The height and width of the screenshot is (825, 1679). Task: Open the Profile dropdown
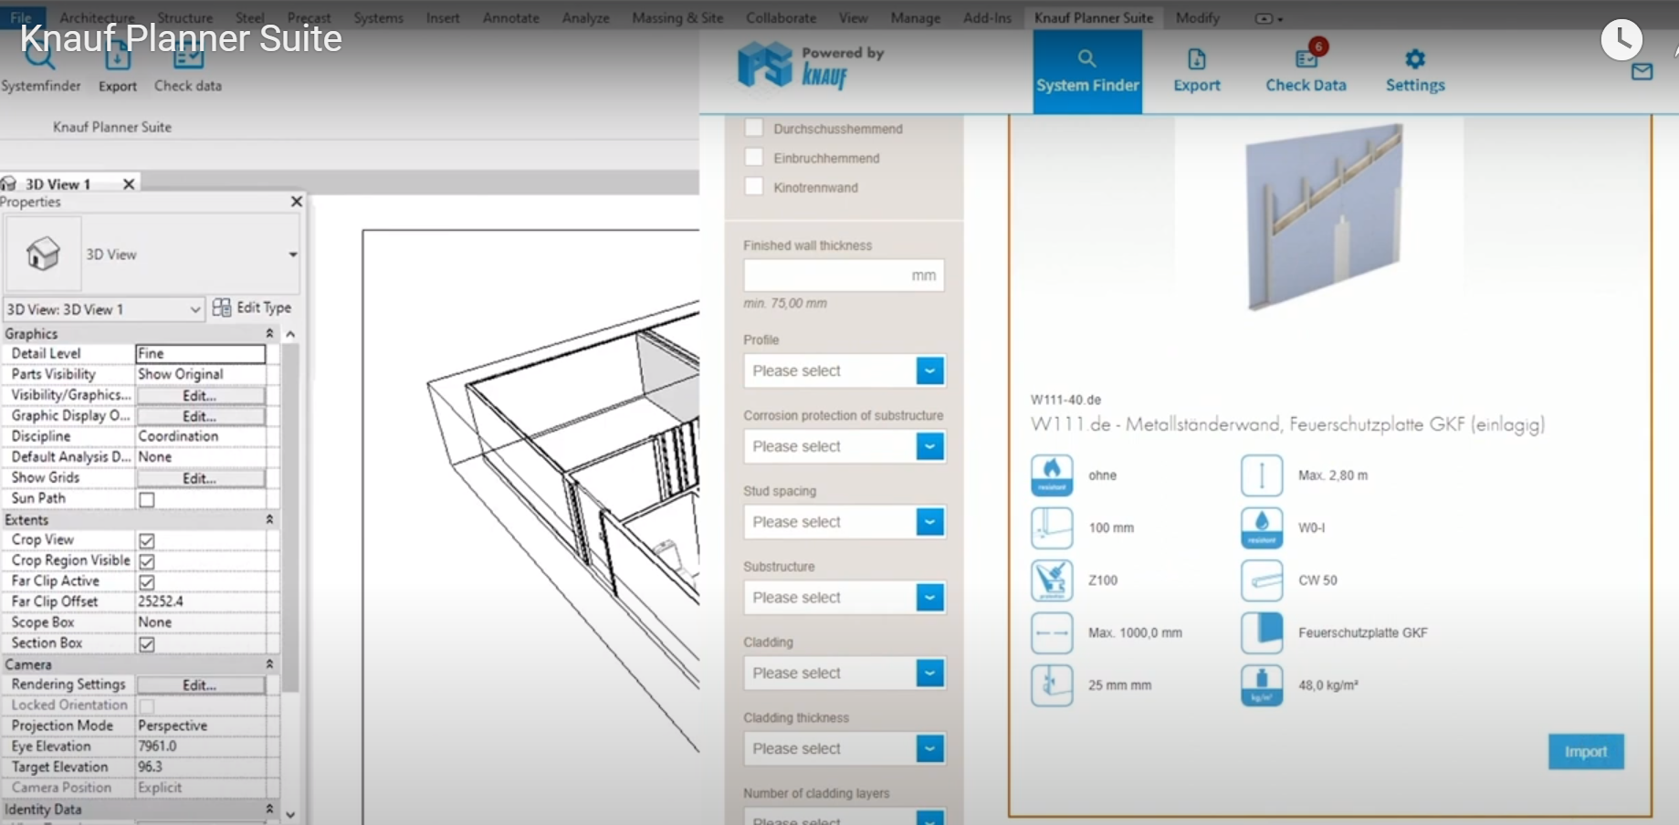pos(845,371)
